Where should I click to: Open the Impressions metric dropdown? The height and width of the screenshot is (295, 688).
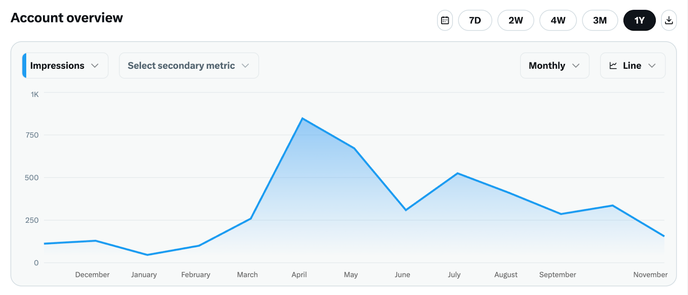tap(65, 66)
